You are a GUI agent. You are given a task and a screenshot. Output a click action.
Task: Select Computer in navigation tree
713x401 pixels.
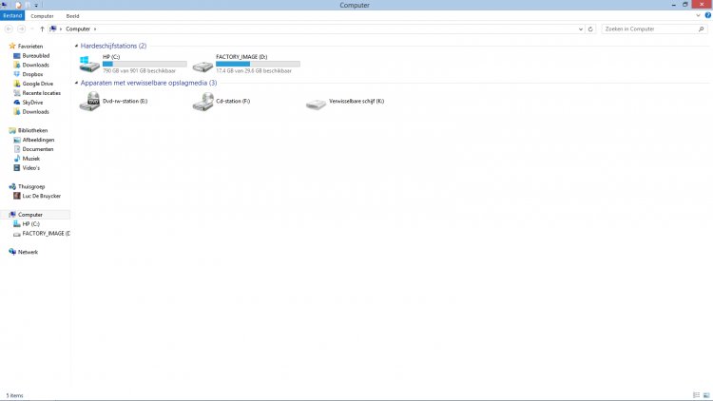pyautogui.click(x=30, y=215)
